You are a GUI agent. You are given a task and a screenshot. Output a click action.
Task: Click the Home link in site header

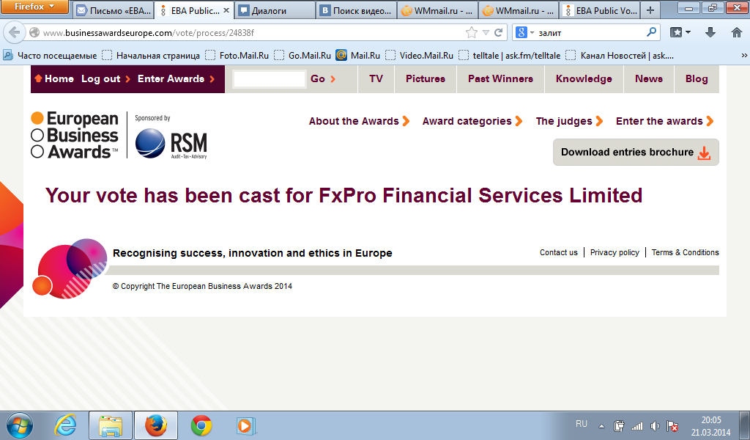54,79
